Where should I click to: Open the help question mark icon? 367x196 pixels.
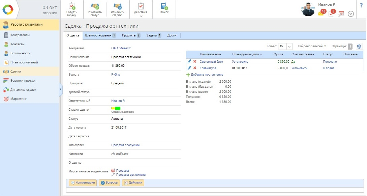click(361, 5)
